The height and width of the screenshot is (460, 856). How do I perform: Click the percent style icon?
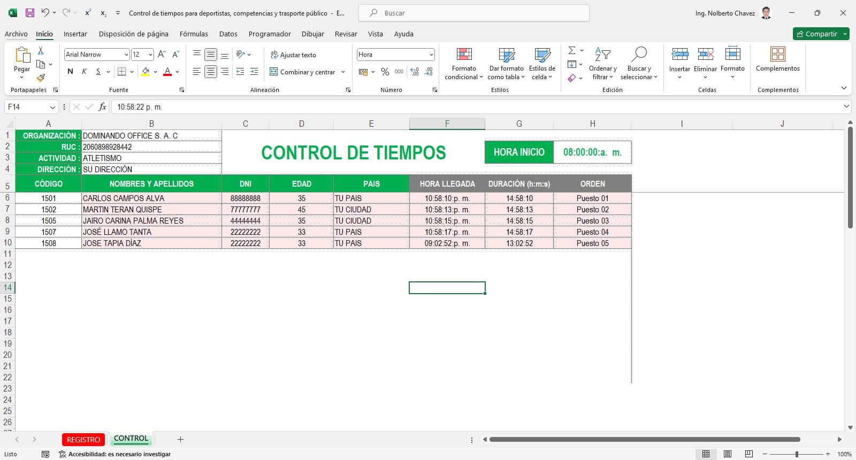click(x=385, y=72)
